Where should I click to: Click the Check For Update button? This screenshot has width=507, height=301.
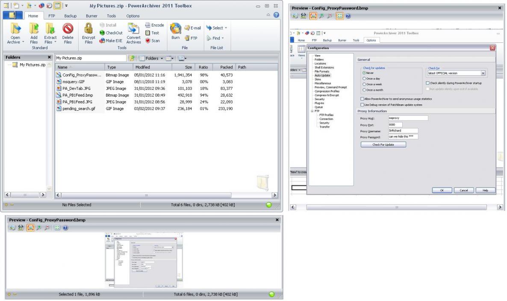click(383, 145)
